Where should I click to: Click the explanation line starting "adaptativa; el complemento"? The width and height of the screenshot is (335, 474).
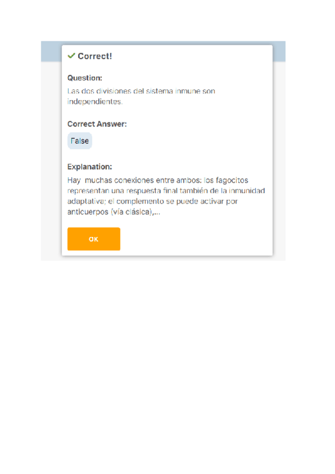click(153, 201)
